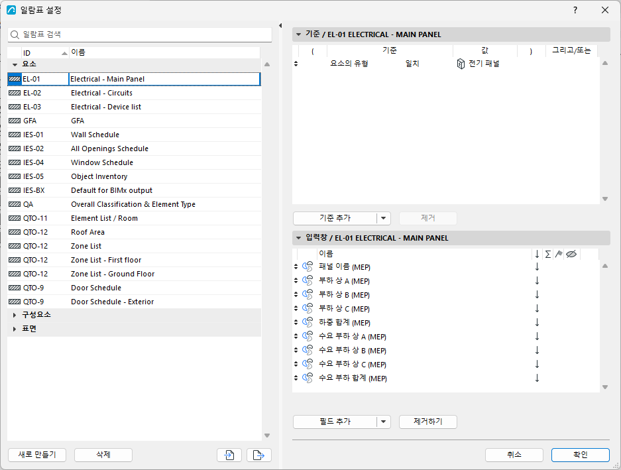
Task: Open the 필드 추가 dropdown arrow
Action: coord(383,422)
